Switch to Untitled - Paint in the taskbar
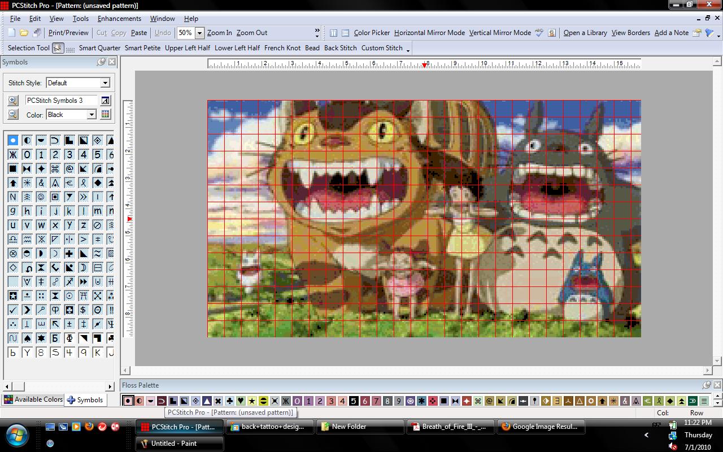This screenshot has width=723, height=452. [179, 444]
